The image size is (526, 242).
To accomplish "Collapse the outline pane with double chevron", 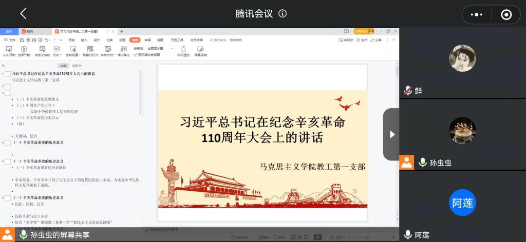I will coord(3,66).
